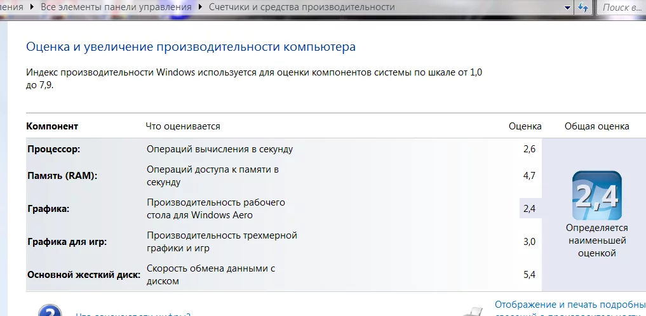Click the 'Графика:' component label

click(x=48, y=209)
